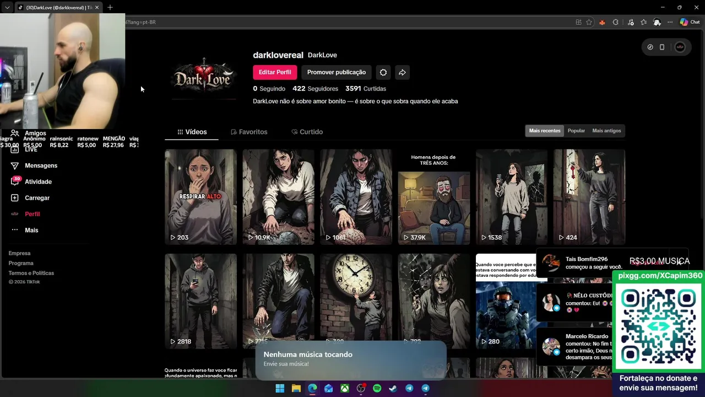
Task: Open OBS Studio from the taskbar
Action: [x=361, y=388]
